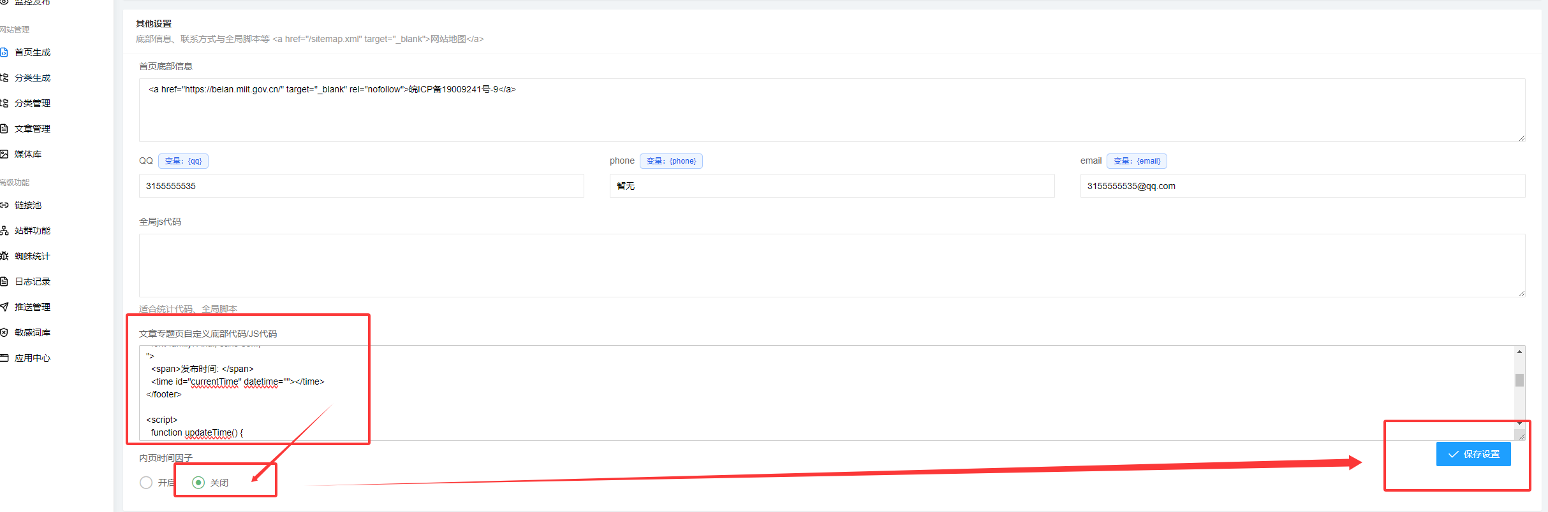This screenshot has height=512, width=1548.
Task: Click the 保存设置 button
Action: pyautogui.click(x=1473, y=454)
